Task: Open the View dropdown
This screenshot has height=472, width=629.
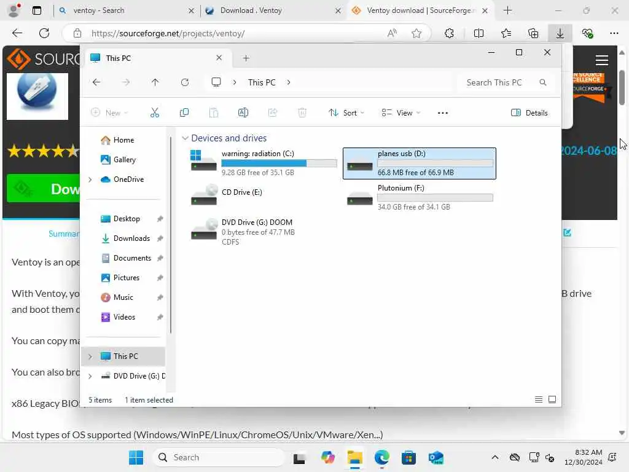Action: point(400,113)
